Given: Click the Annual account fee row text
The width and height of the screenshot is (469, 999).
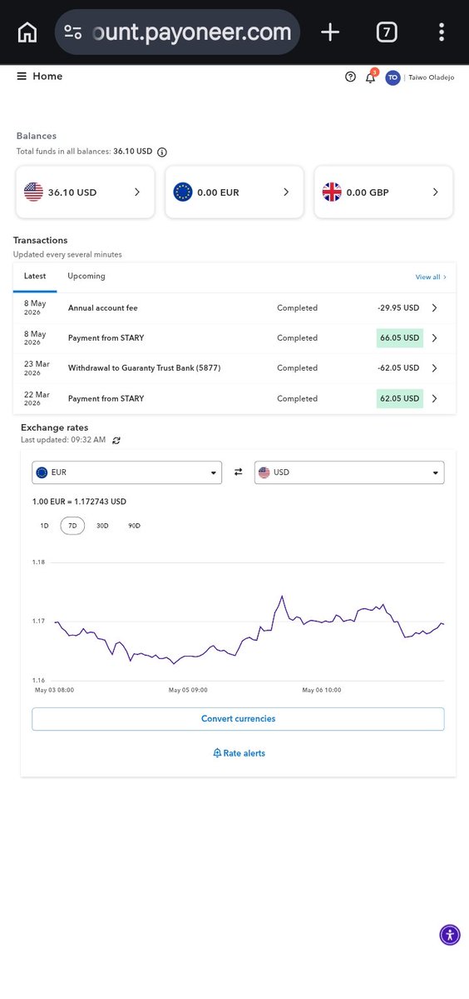Looking at the screenshot, I should tap(103, 307).
